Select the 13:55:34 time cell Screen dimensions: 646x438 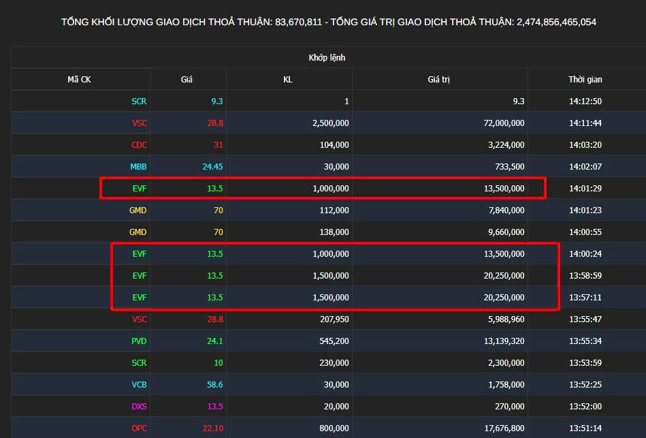point(585,341)
